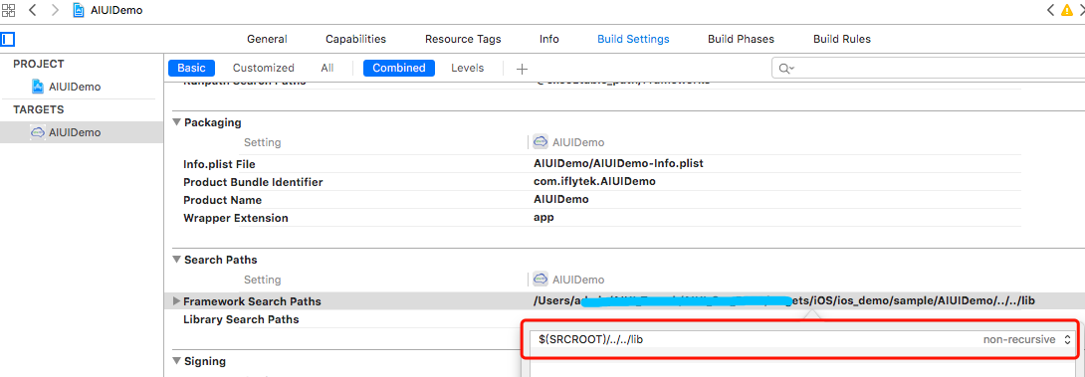
Task: Show only Basic settings
Action: [x=192, y=68]
